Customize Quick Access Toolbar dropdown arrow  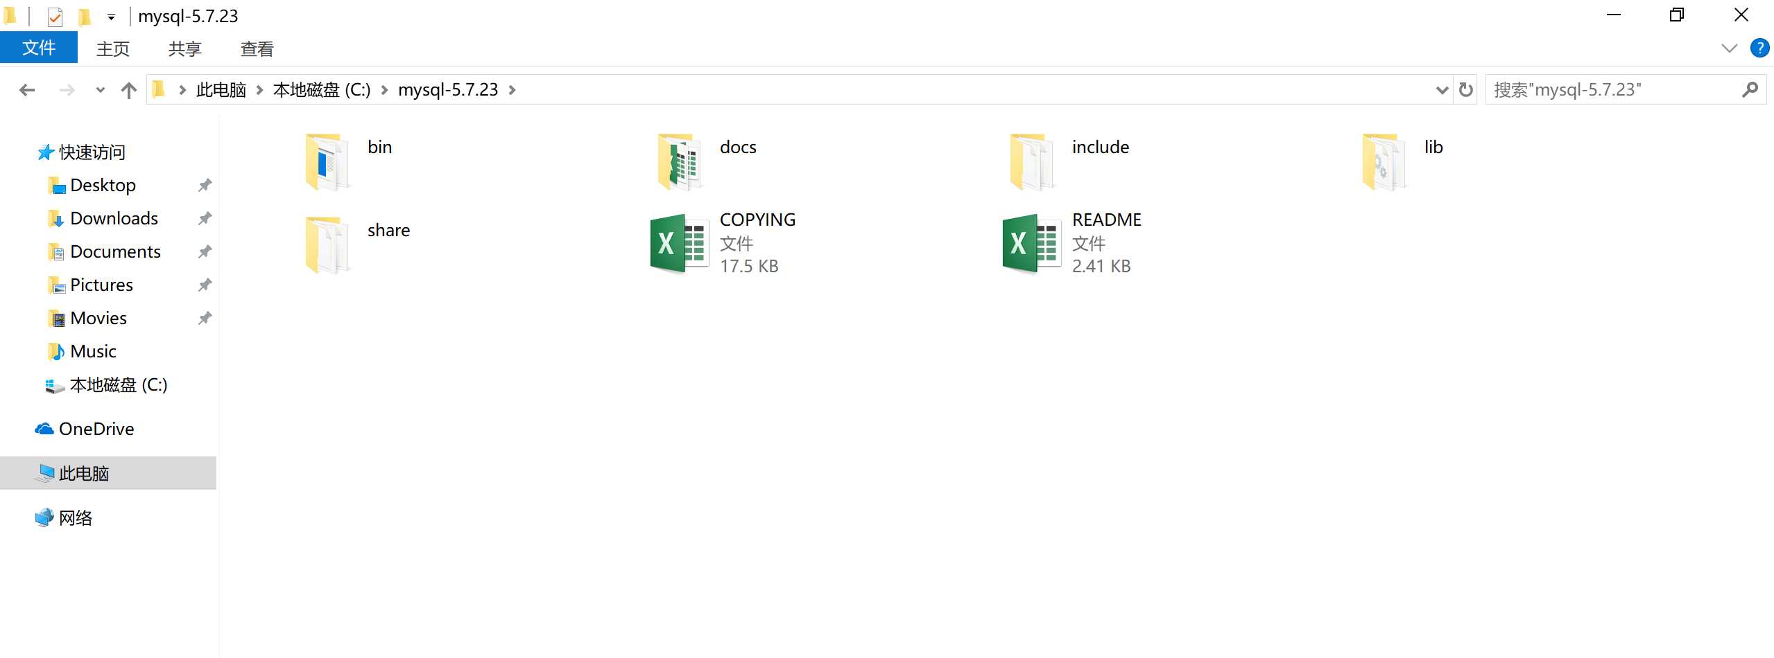click(x=111, y=17)
